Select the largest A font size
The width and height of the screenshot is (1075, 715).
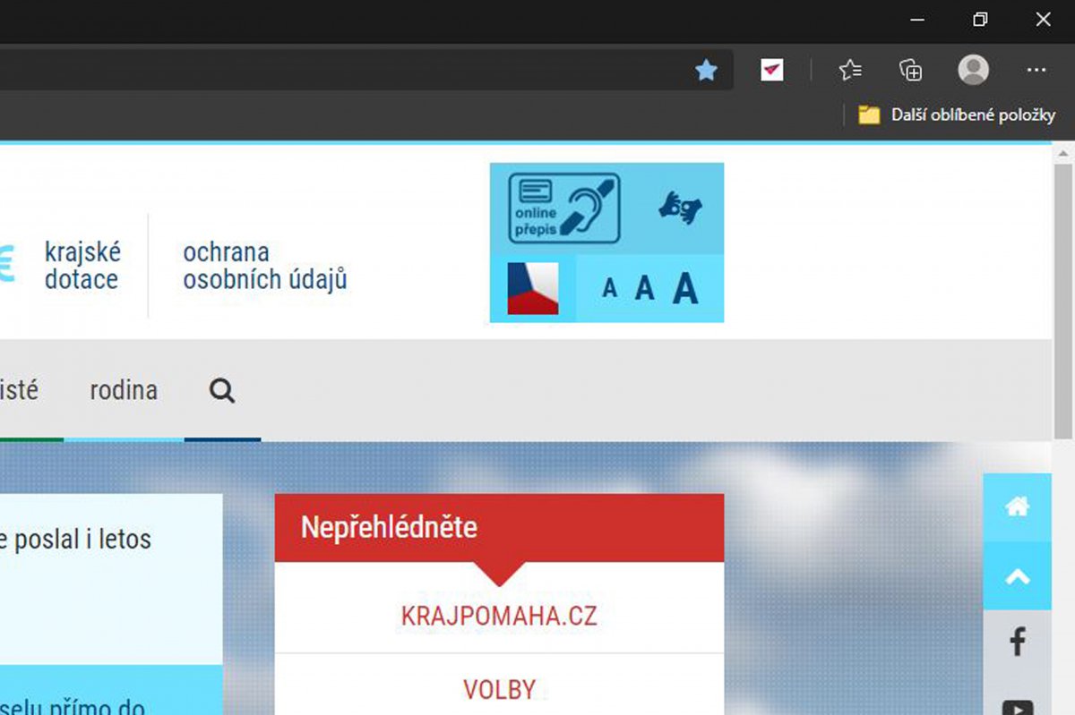coord(684,288)
